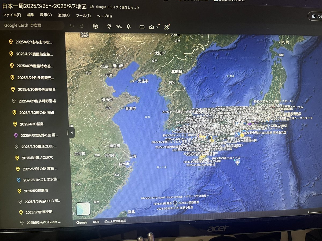This screenshot has width=322, height=241.
Task: Click the yellow pin for 2025/4/29志布志市役...
Action: 11,42
